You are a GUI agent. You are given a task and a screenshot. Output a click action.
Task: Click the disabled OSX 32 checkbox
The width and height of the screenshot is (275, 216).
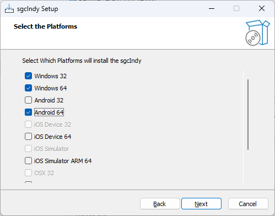click(28, 173)
